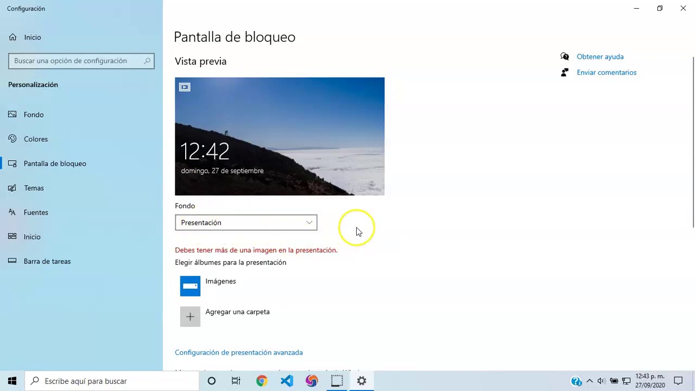Open the dashed-rectangle capture app in taskbar
Viewport: 695px width, 391px height.
337,381
